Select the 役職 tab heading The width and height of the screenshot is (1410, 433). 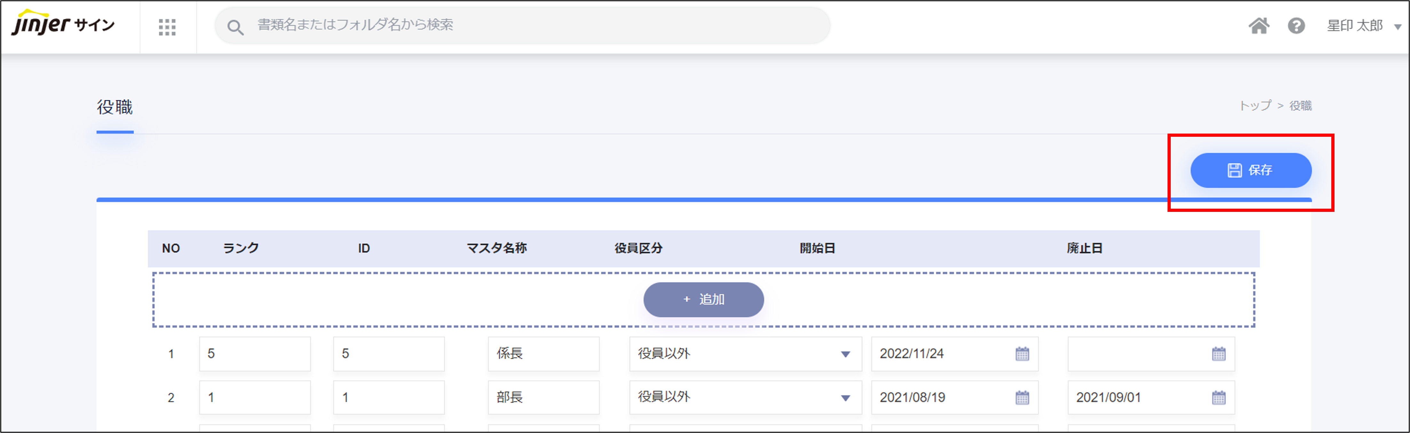115,107
